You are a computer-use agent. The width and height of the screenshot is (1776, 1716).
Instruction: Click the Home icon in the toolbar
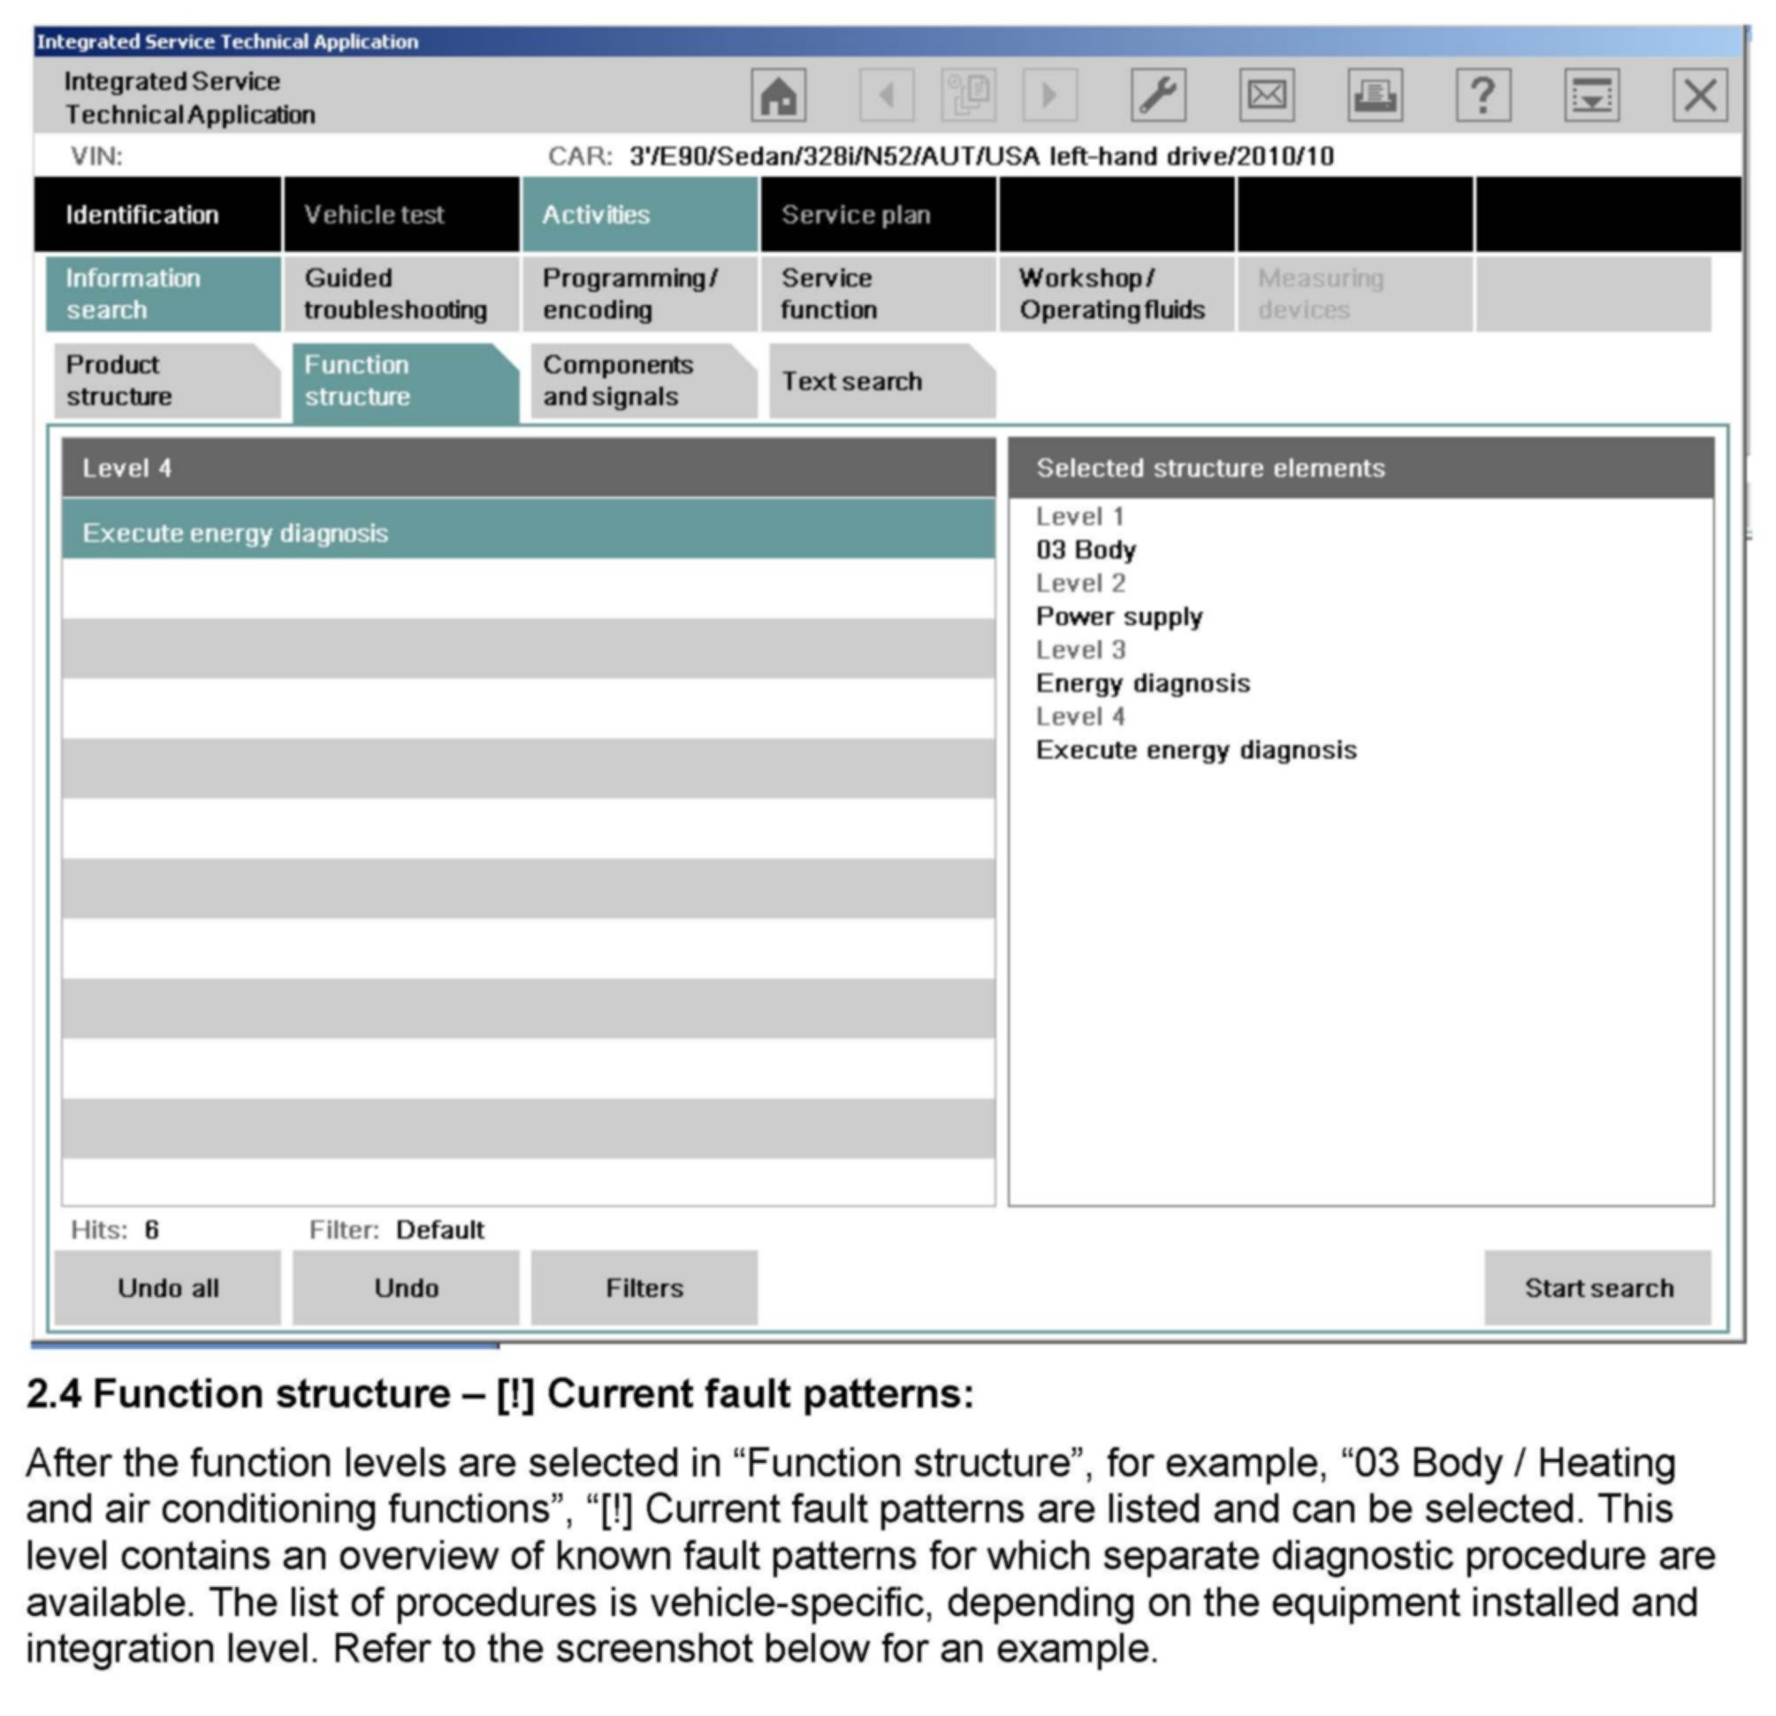click(x=777, y=95)
